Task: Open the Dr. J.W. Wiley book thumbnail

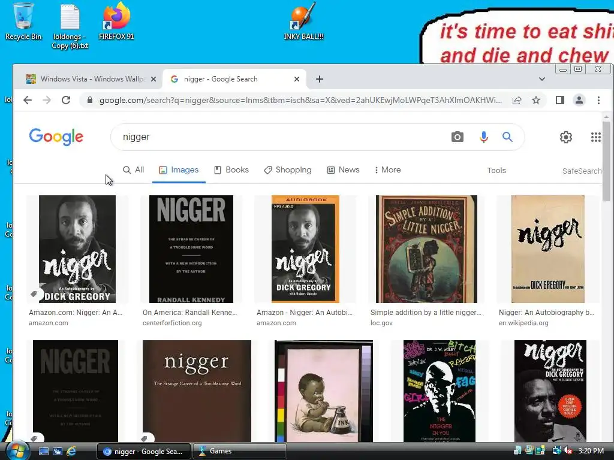Action: 440,391
